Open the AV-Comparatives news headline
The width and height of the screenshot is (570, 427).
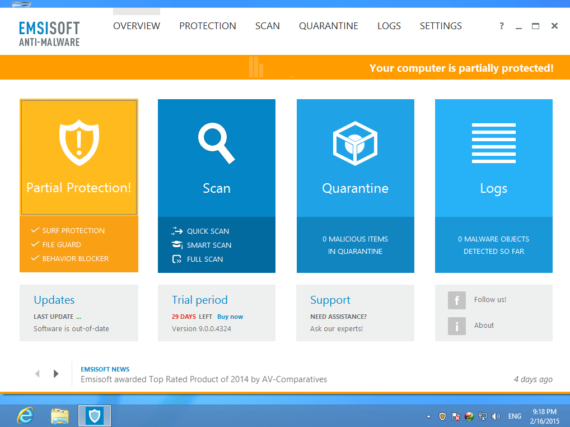(204, 379)
